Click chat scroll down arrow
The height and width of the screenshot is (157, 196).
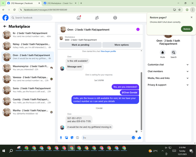pyautogui.click(x=141, y=131)
